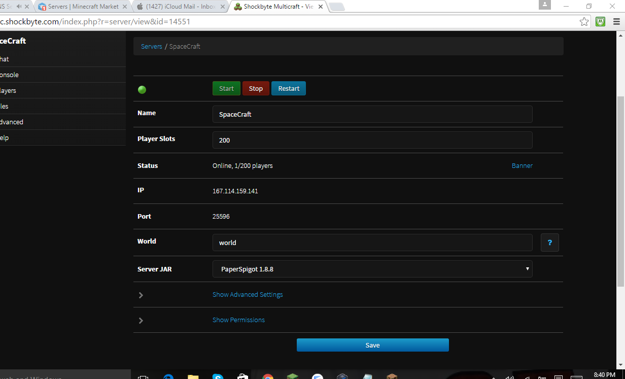Click the taskbar clock showing 8:40 PM
625x379 pixels.
(604, 374)
